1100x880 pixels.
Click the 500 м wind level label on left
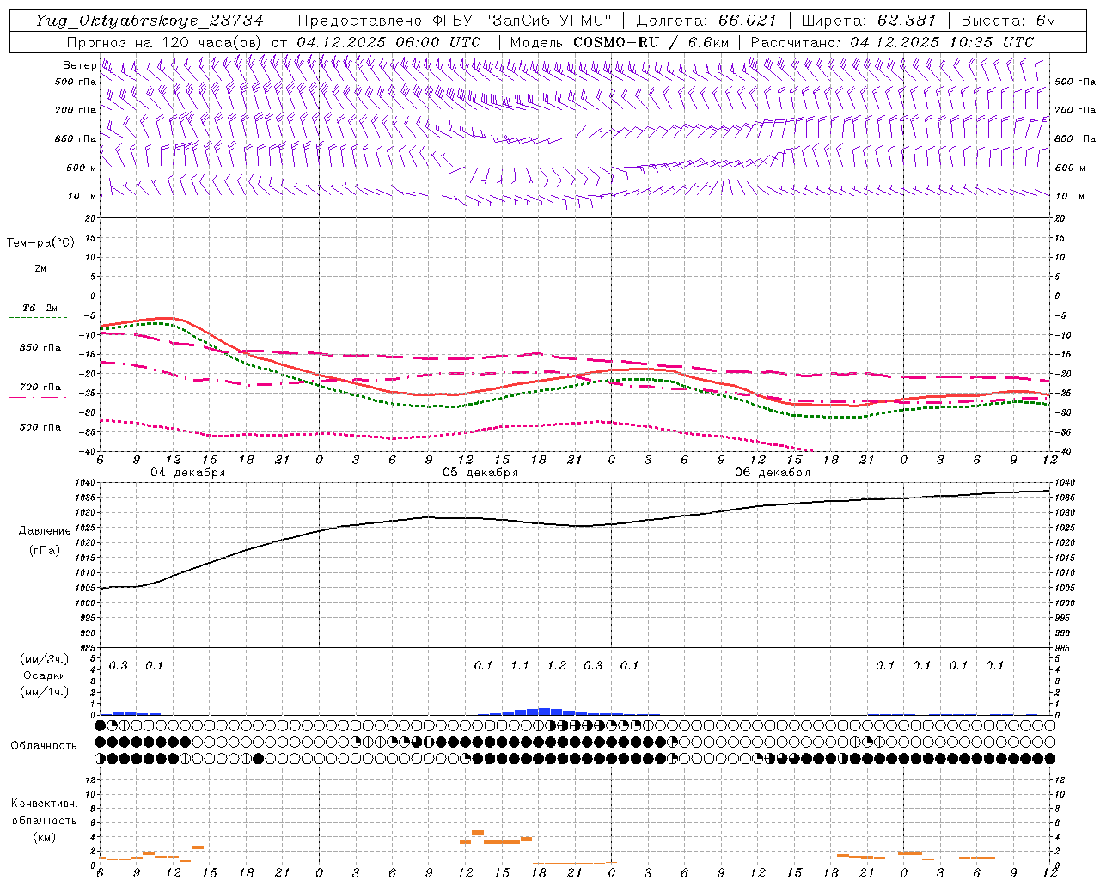point(82,168)
